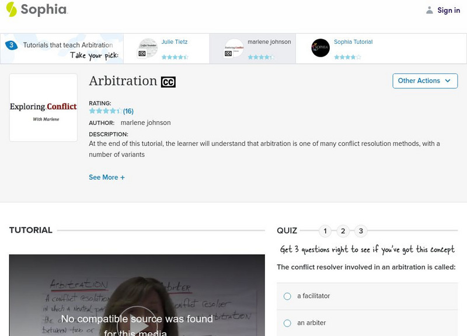Switch to the Sophia Tutorial tab
Image resolution: width=467 pixels, height=336 pixels.
click(x=353, y=41)
